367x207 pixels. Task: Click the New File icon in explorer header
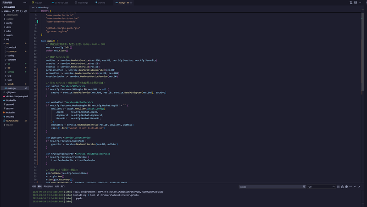pos(13,11)
